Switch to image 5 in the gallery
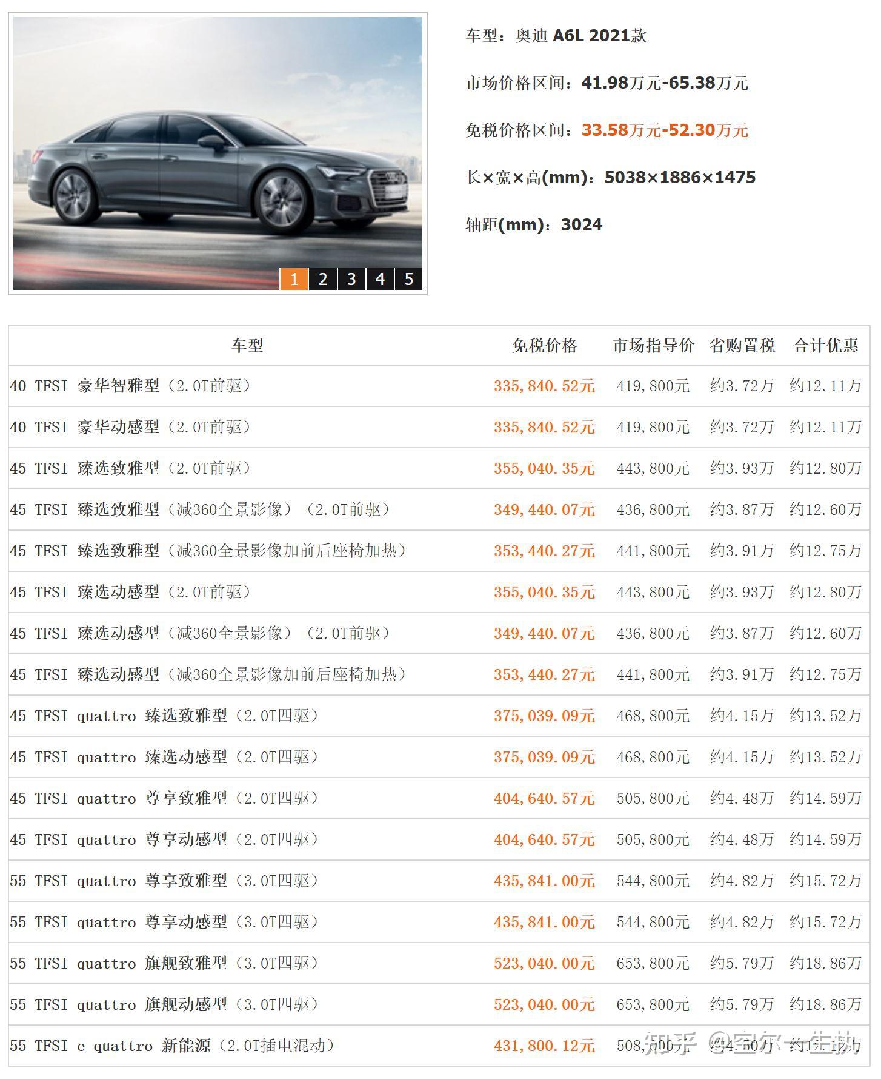 409,279
